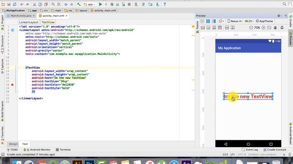The height and width of the screenshot is (164, 293).
Task: Click the Find magnifier icon
Action: (53, 4)
